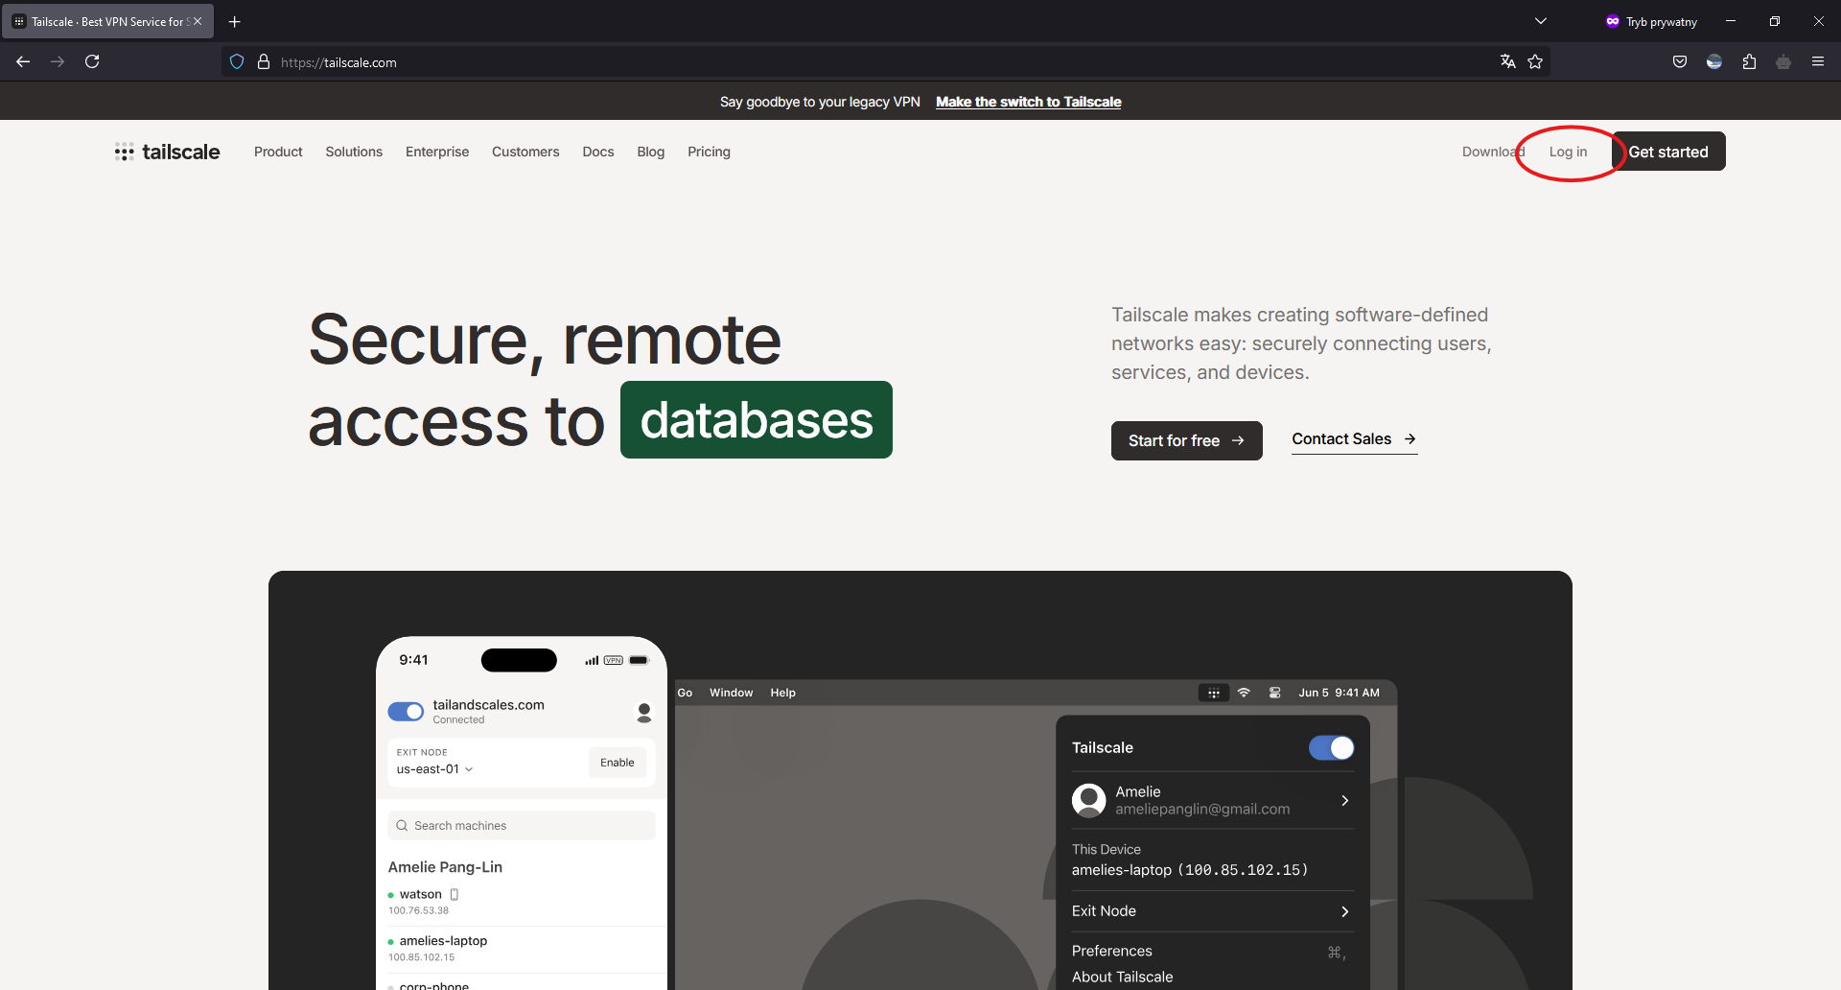The width and height of the screenshot is (1841, 990).
Task: Click the control center icon in mockup
Action: [x=1274, y=693]
